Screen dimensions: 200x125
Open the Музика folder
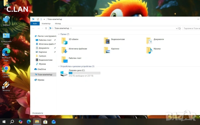pos(153,50)
